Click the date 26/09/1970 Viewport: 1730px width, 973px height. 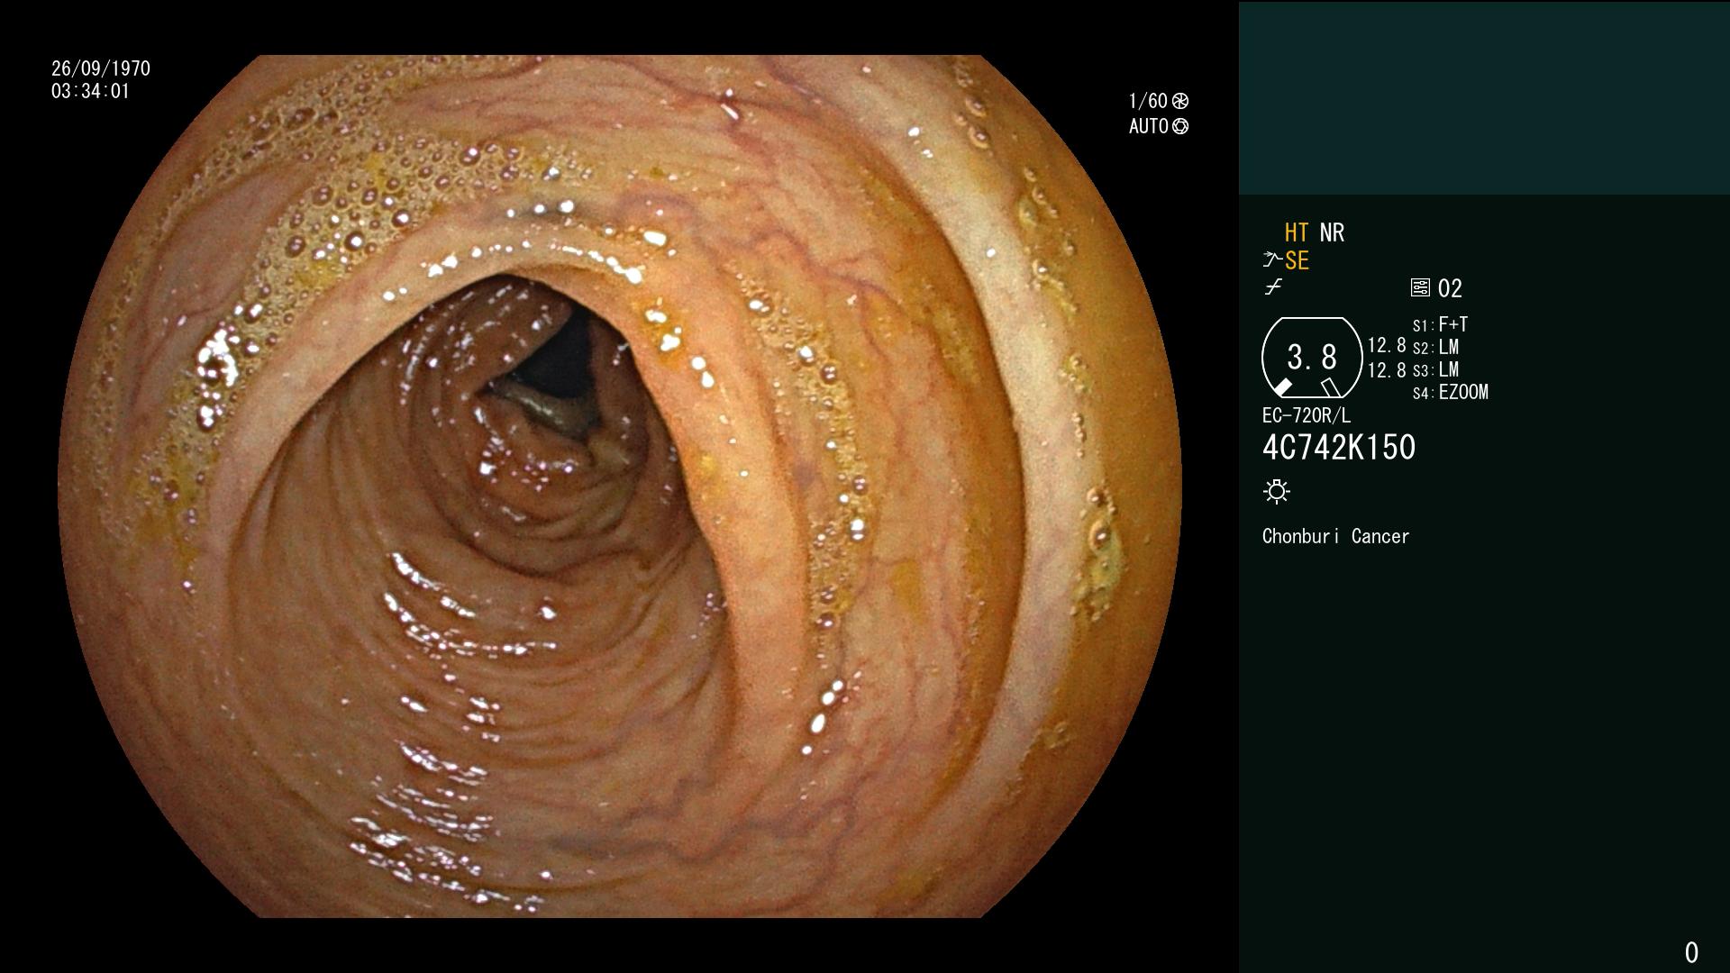pyautogui.click(x=101, y=68)
